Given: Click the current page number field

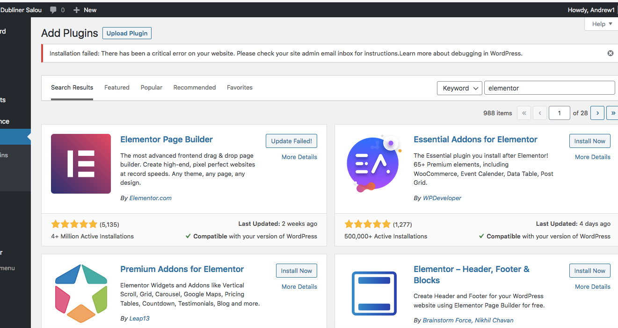Looking at the screenshot, I should pos(560,113).
